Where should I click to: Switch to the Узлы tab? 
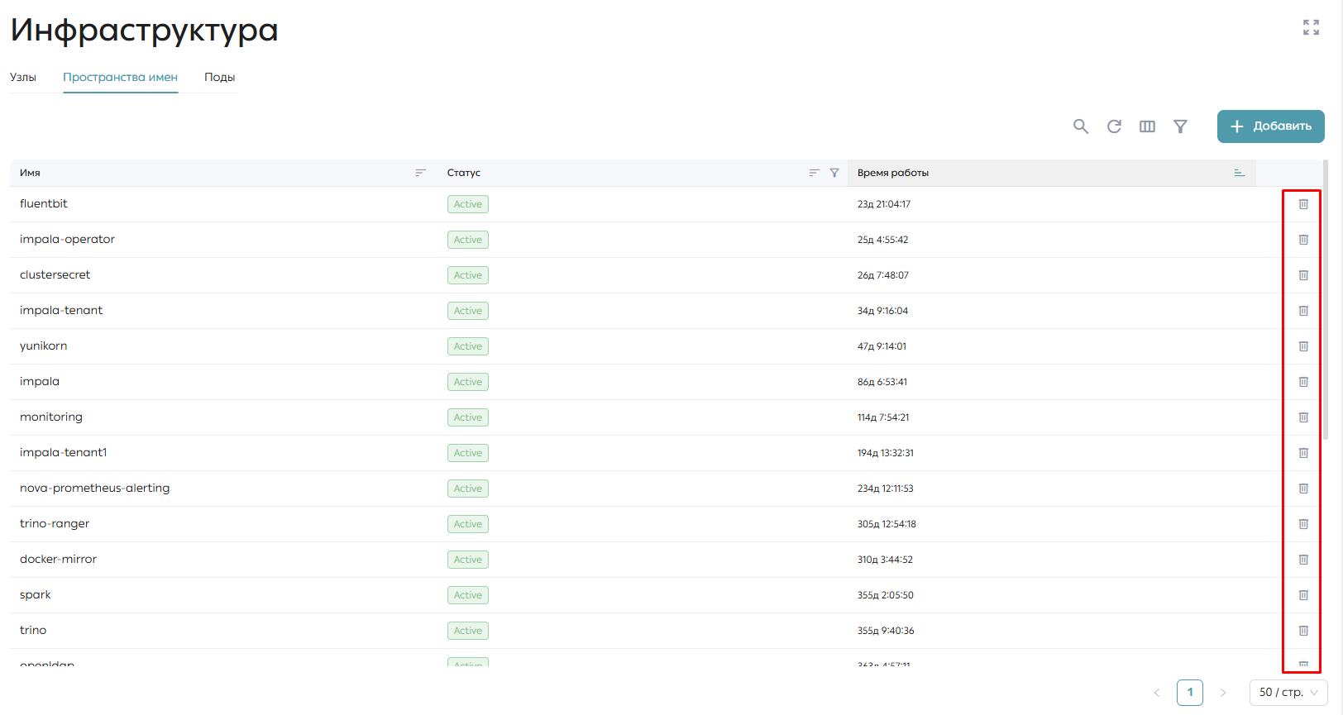[23, 77]
